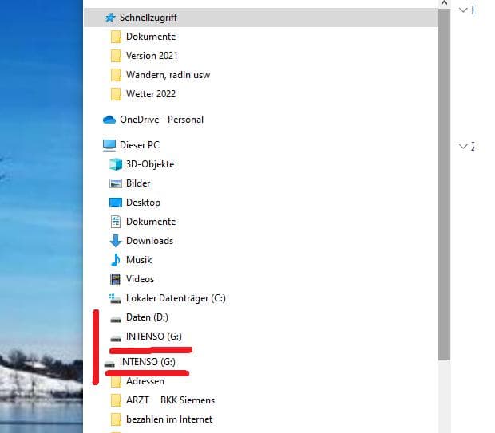Click the Lokaler Datenträger (C:) drive icon

click(x=115, y=298)
